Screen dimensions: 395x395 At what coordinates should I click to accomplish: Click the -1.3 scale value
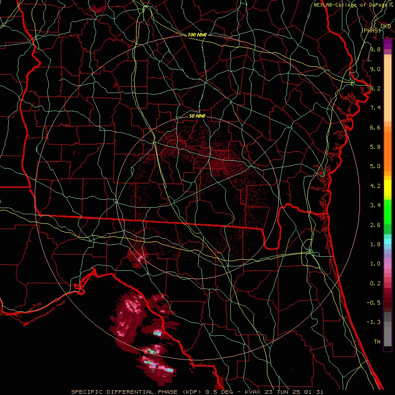tap(373, 322)
